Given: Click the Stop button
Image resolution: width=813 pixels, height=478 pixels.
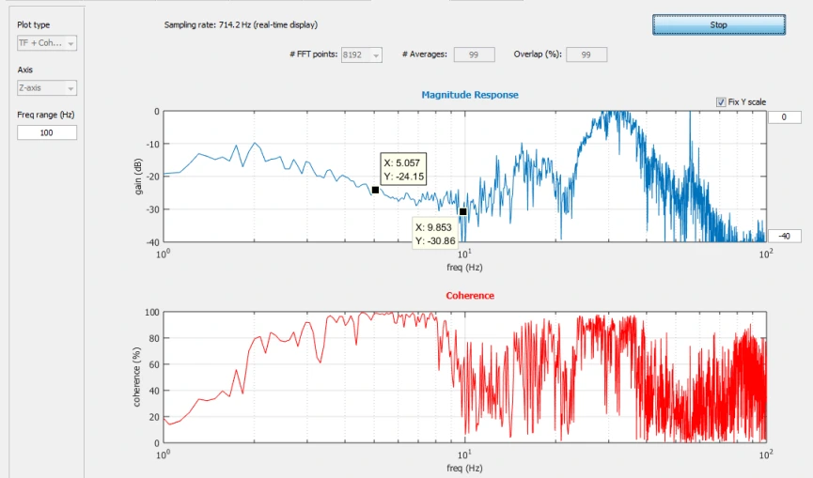Looking at the screenshot, I should [719, 24].
